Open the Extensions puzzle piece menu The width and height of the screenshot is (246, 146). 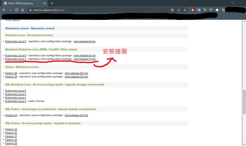click(x=217, y=10)
